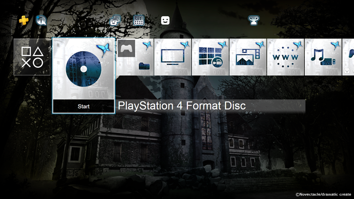Open the USB Music Player tile
The height and width of the screenshot is (199, 354).
point(323,57)
